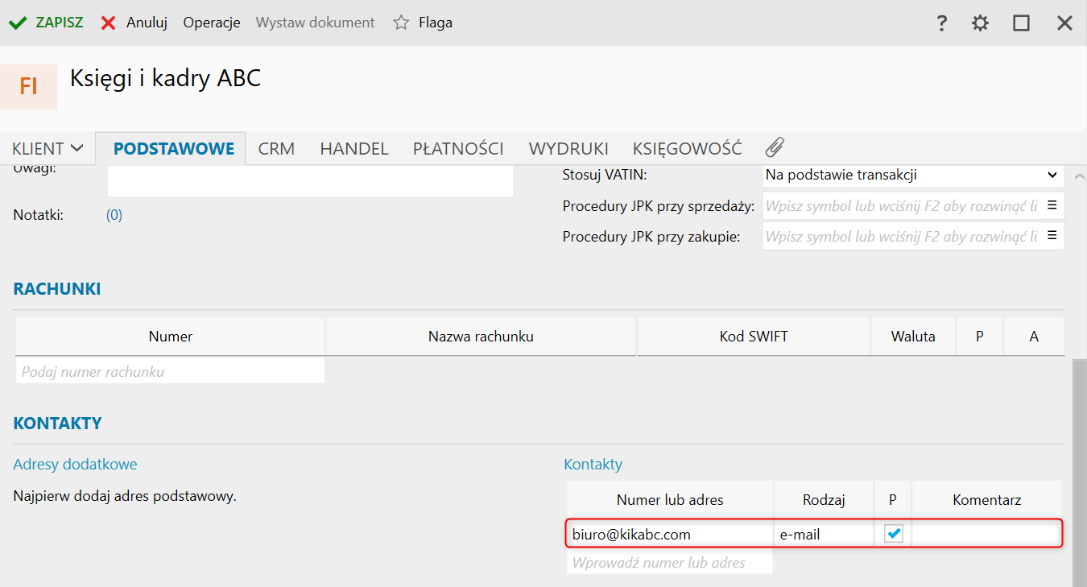Open attachments tab with paperclip icon
Viewport: 1087px width, 587px height.
[774, 147]
